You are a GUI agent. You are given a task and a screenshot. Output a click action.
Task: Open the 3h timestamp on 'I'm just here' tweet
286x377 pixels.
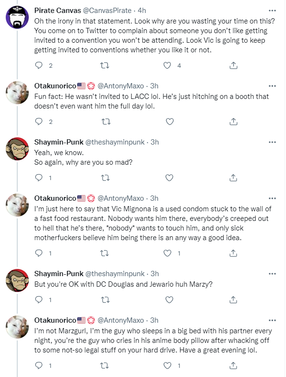pyautogui.click(x=154, y=198)
